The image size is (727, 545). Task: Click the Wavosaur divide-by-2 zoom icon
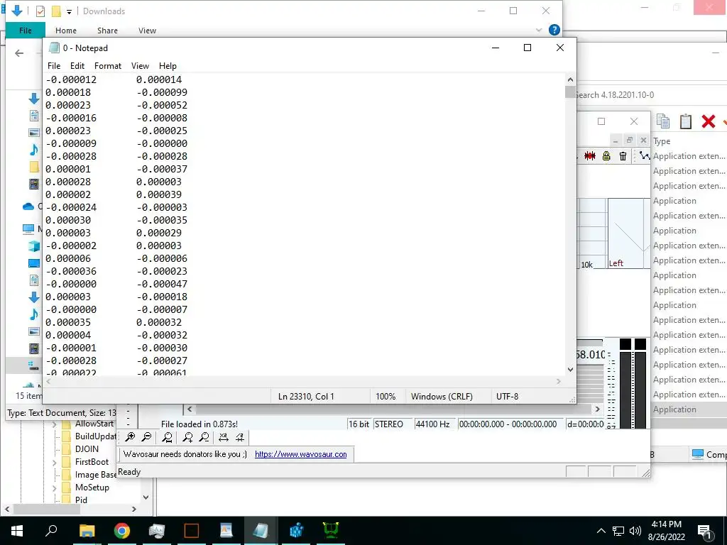240,437
